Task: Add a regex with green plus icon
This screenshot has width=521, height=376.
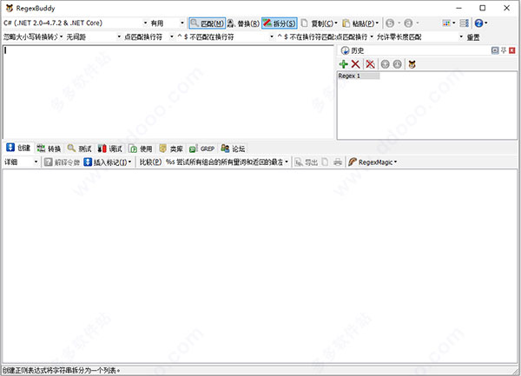Action: pos(344,64)
